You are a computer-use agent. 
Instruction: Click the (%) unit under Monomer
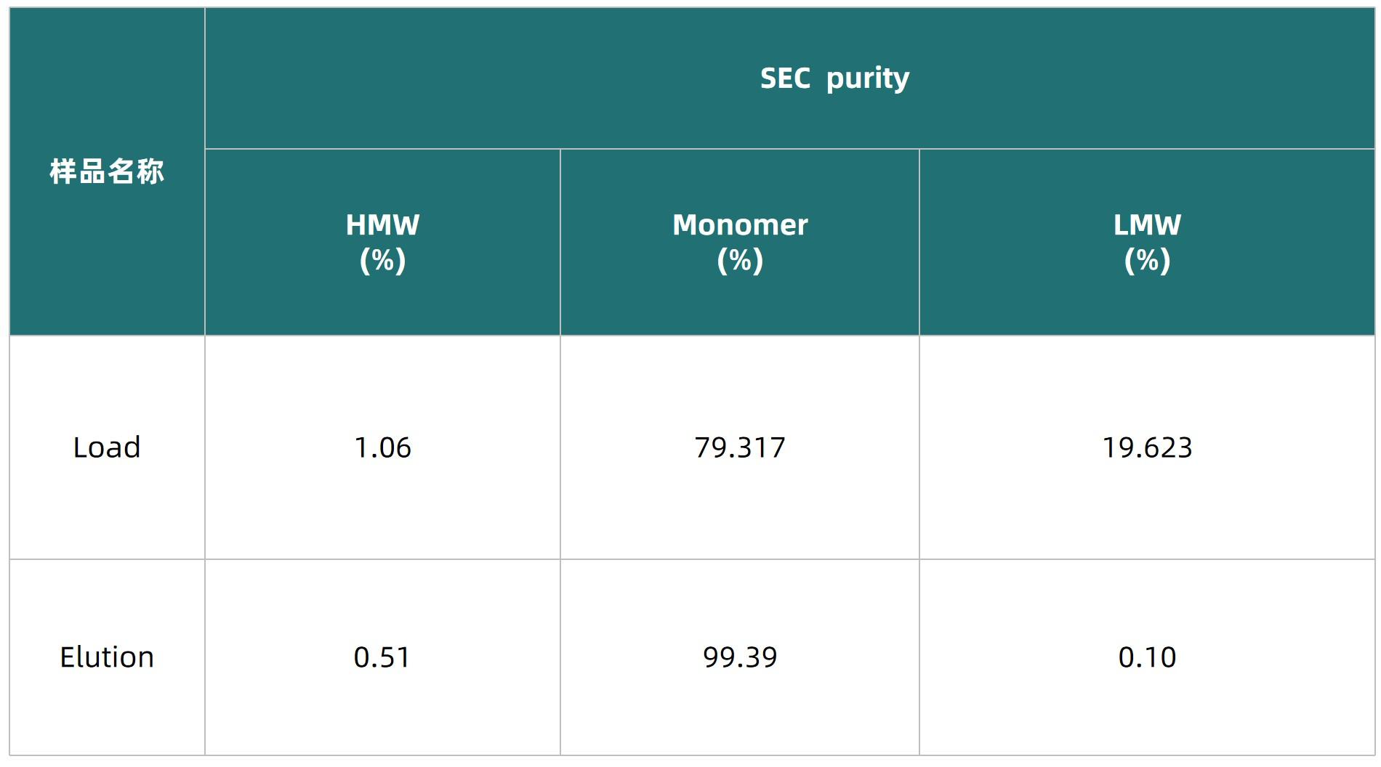740,260
